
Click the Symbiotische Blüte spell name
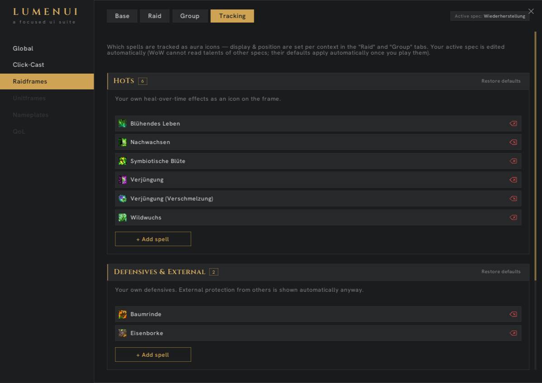click(157, 161)
